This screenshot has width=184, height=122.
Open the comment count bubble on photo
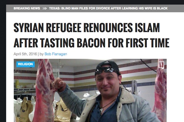(x=161, y=65)
